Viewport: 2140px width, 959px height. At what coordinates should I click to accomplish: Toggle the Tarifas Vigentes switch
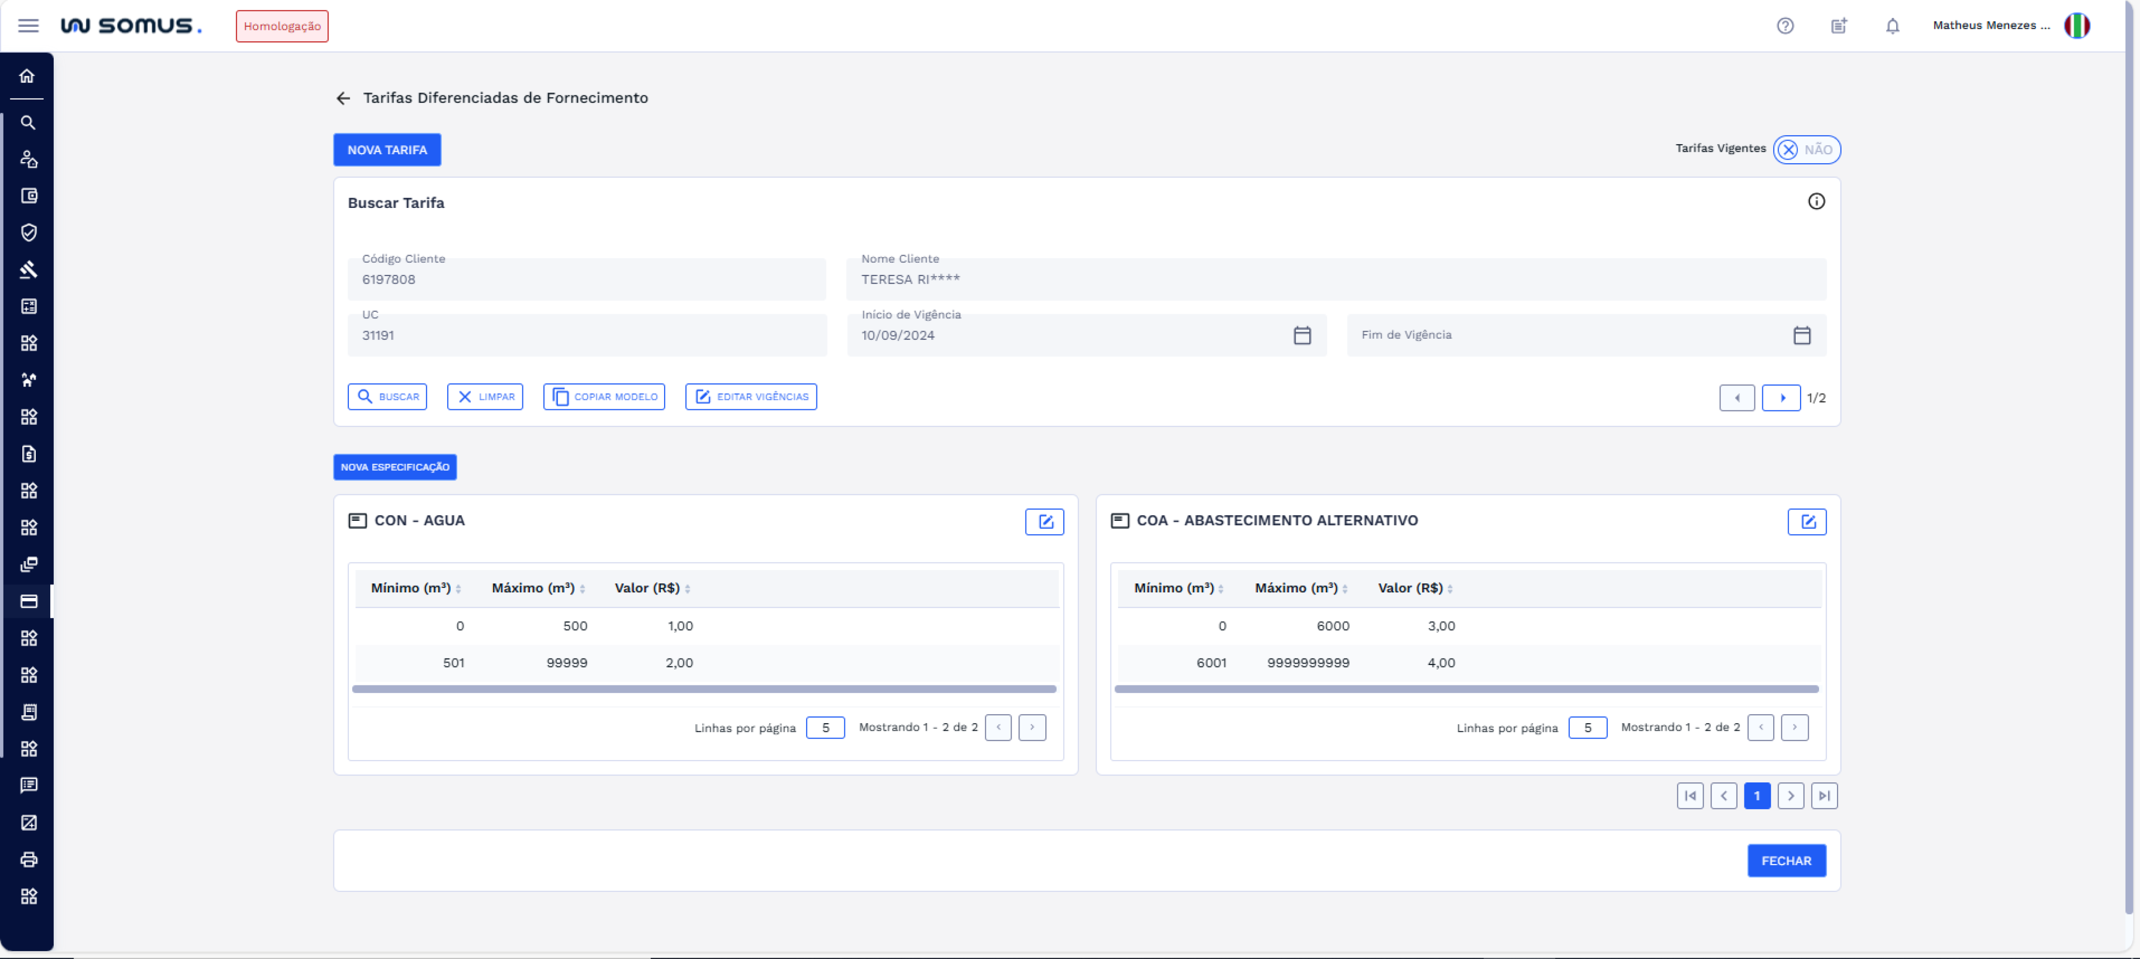(1806, 149)
